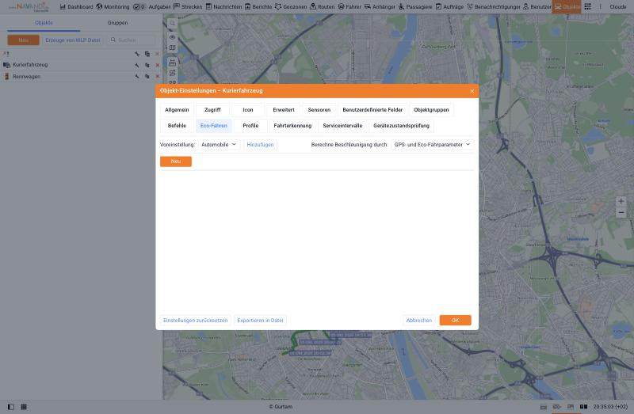Open the Benutzer section

pyautogui.click(x=537, y=7)
